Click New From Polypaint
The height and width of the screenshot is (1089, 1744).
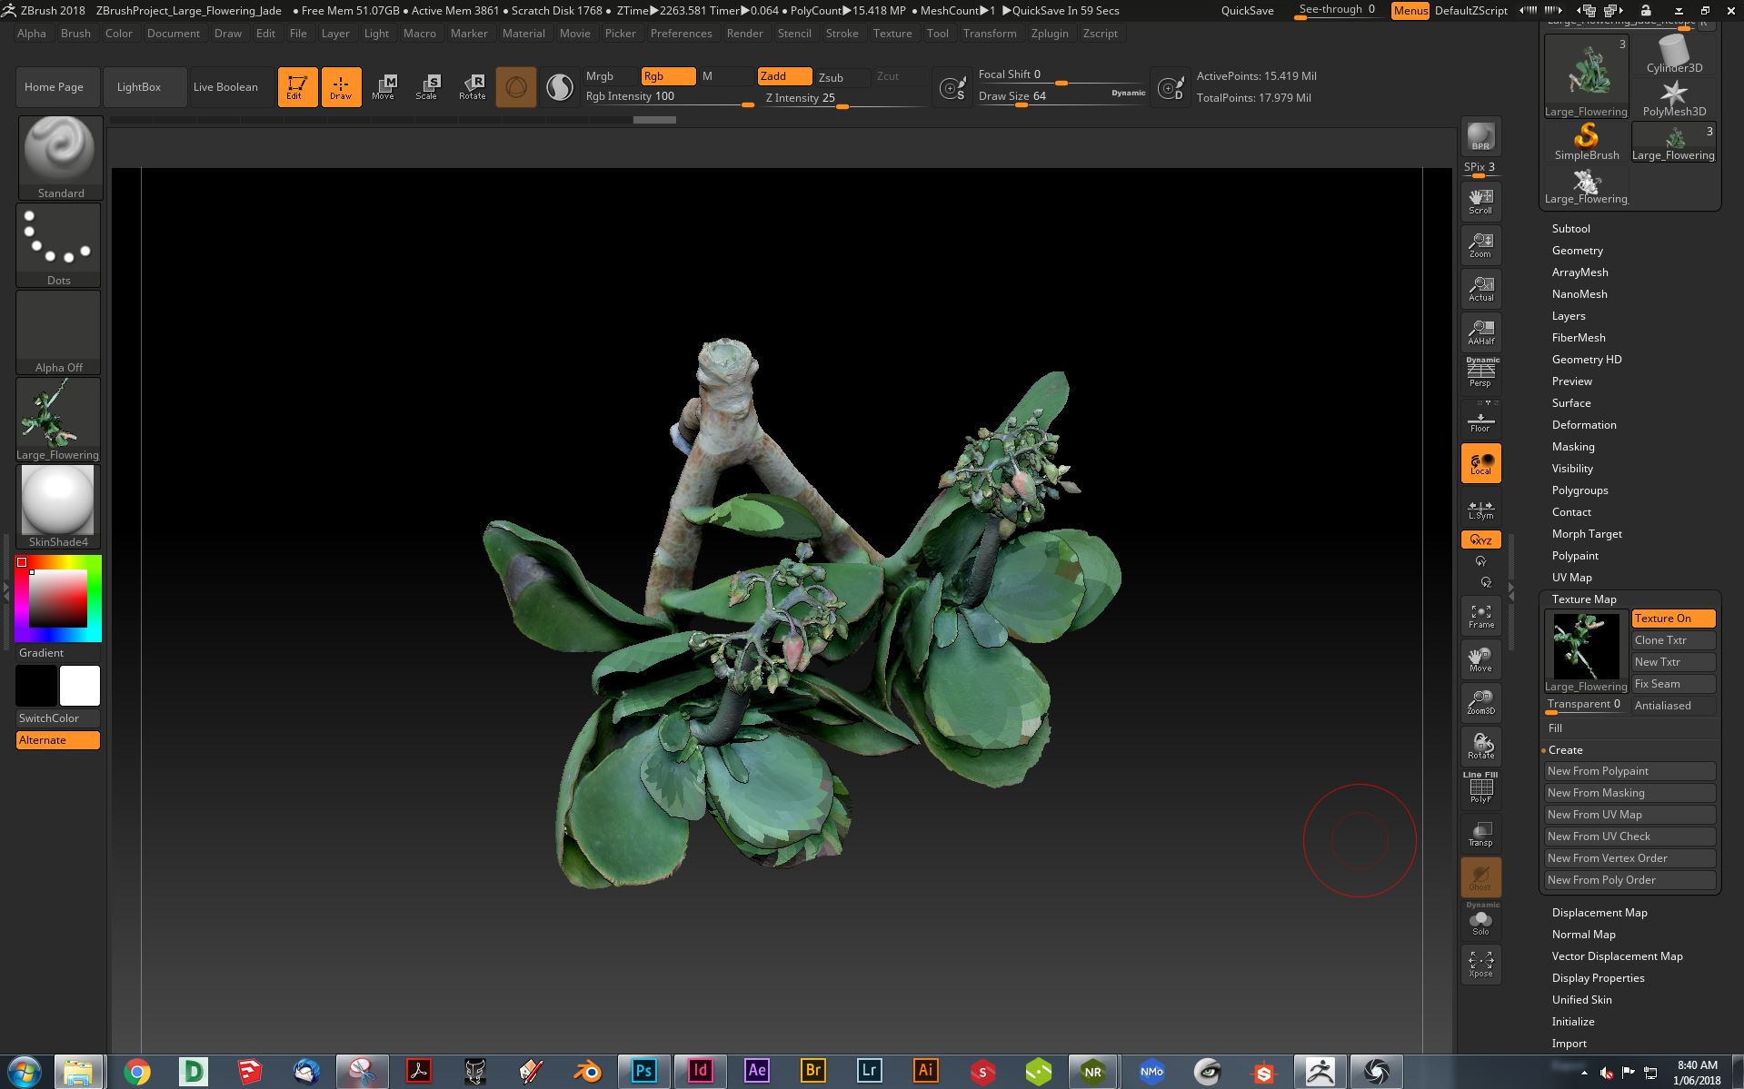[1629, 770]
